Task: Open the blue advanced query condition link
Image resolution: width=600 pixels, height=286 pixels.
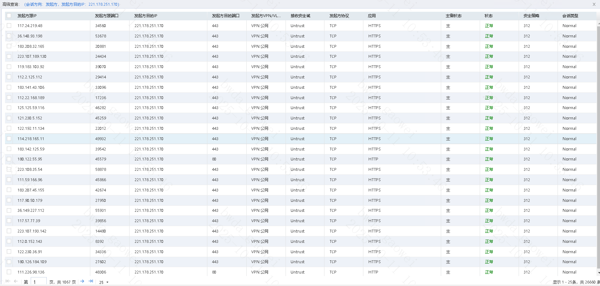Action: coord(72,4)
